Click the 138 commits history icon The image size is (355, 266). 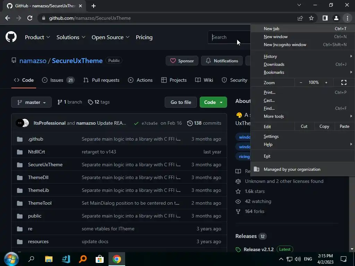(190, 123)
